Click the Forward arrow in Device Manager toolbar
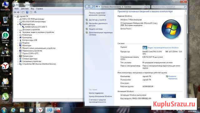 [x=18, y=12]
